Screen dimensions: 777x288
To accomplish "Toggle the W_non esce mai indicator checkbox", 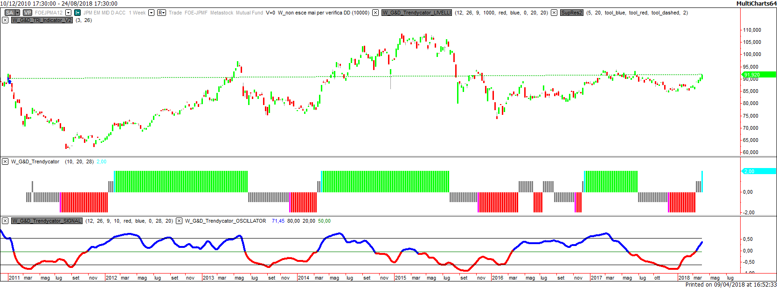I will [375, 13].
